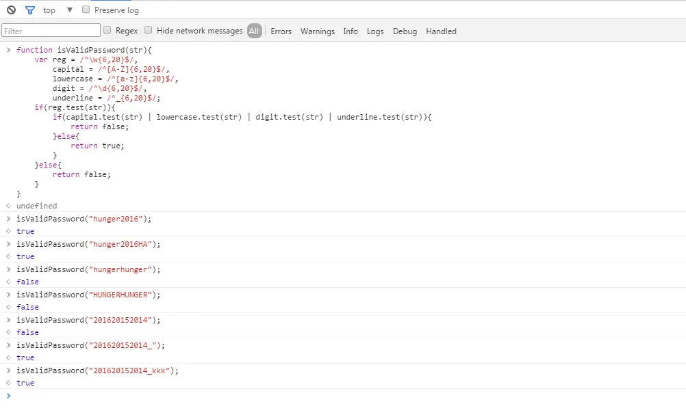This screenshot has height=417, width=686.
Task: Click the false result below "hungerhunger"
Action: (x=27, y=282)
